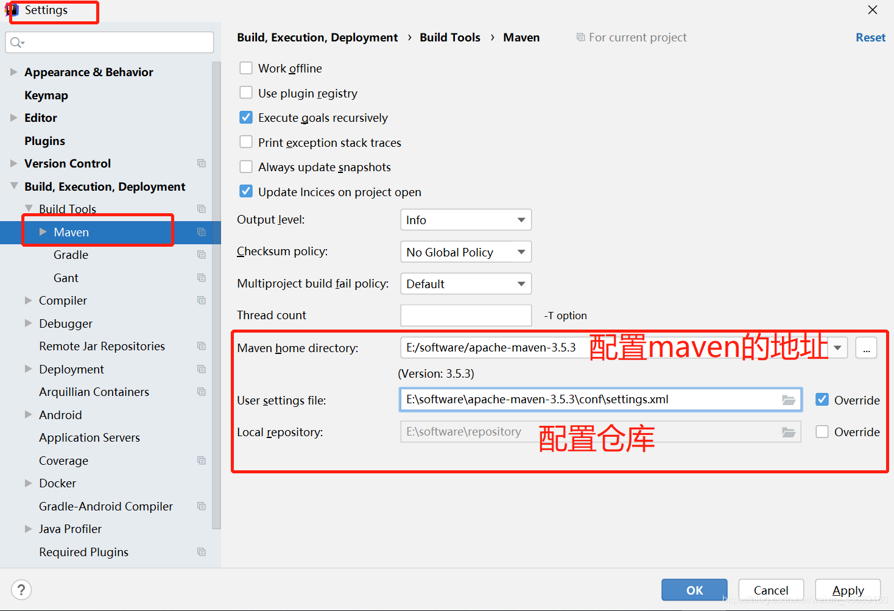Click project-level icon beside Maven row
The height and width of the screenshot is (611, 894).
pos(202,232)
